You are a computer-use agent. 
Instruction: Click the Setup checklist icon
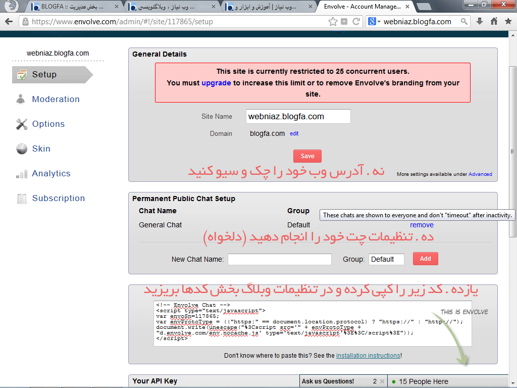coord(22,75)
